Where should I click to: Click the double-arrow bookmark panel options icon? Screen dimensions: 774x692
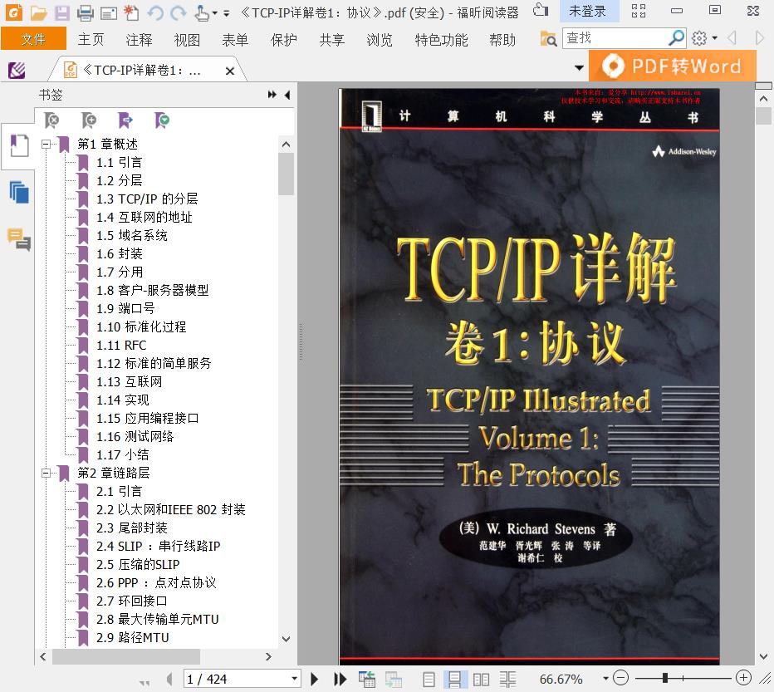pos(272,95)
